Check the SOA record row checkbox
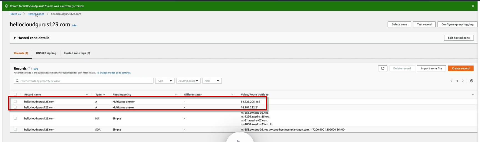 click(x=15, y=129)
